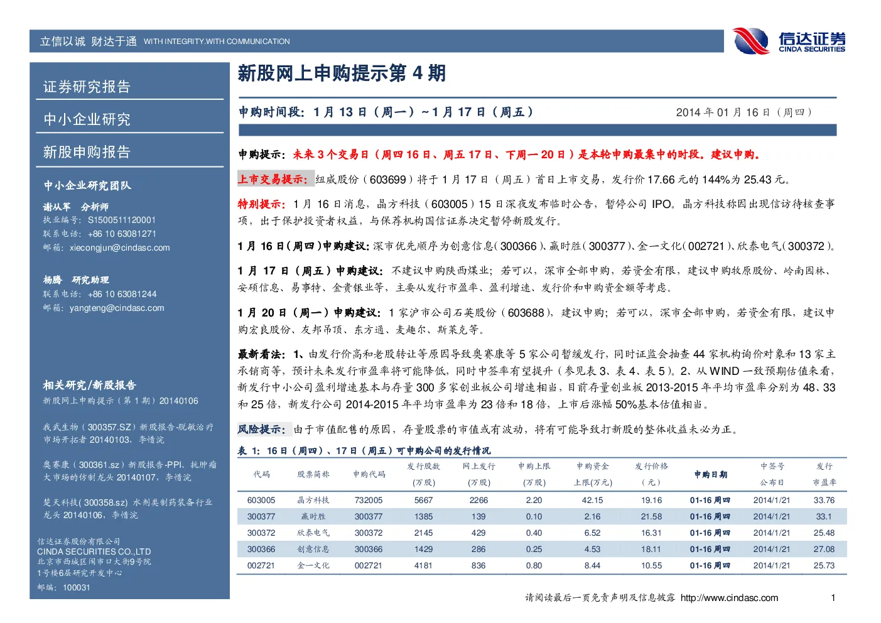
Task: Click WITH INTEGRITY.WITH COMMUNICATION header text
Action: [217, 41]
